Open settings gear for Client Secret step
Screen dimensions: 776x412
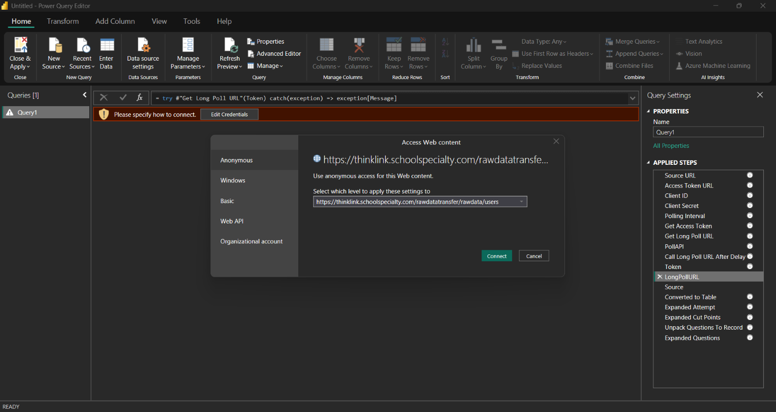[750, 206]
